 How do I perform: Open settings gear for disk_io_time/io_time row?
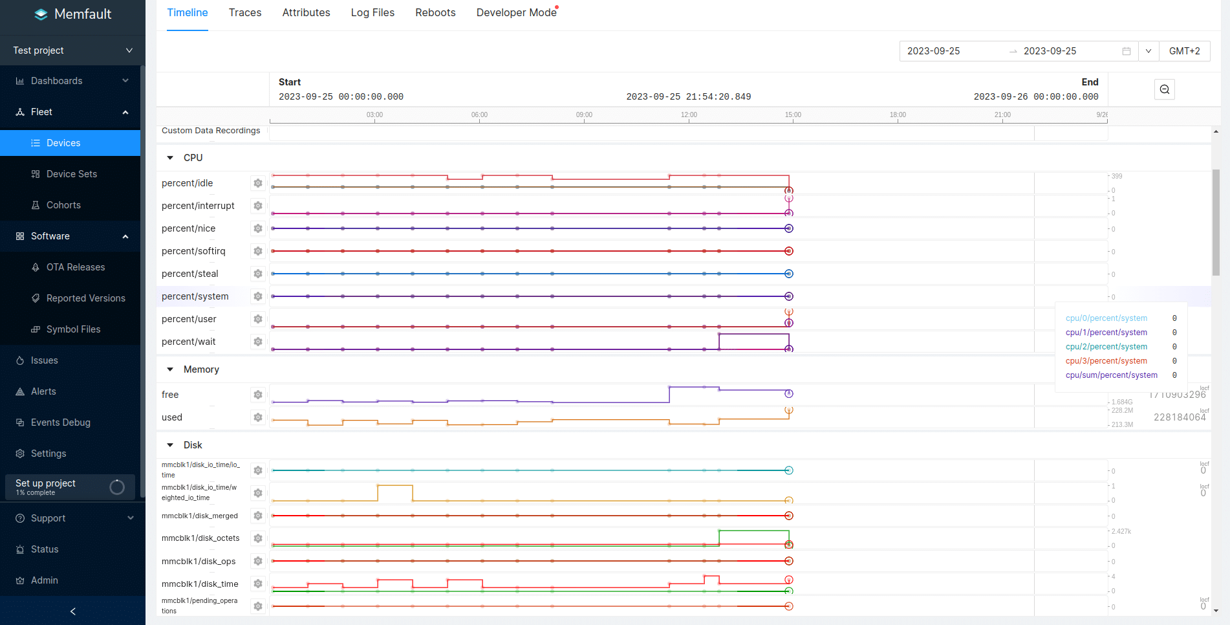(258, 470)
